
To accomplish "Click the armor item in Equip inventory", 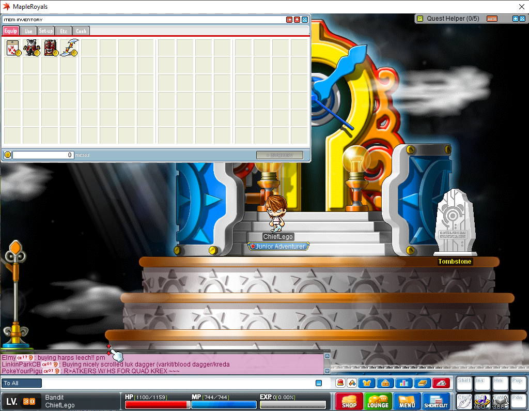I will tap(32, 48).
